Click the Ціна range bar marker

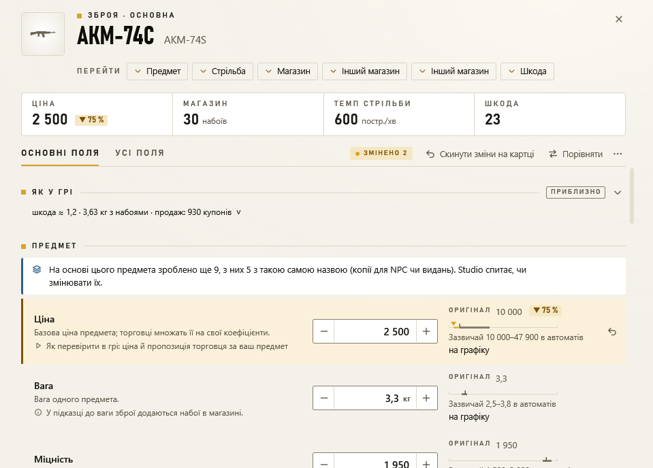[x=454, y=324]
